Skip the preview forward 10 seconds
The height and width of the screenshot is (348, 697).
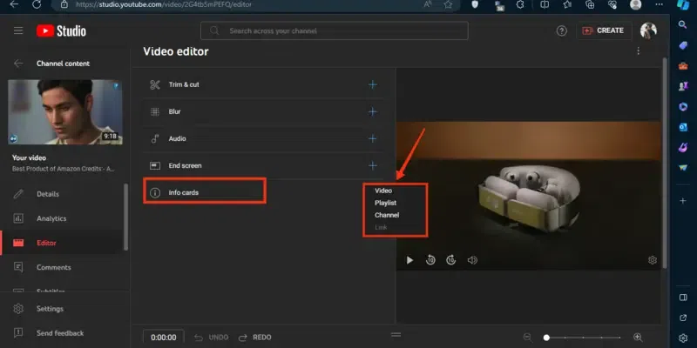point(451,260)
